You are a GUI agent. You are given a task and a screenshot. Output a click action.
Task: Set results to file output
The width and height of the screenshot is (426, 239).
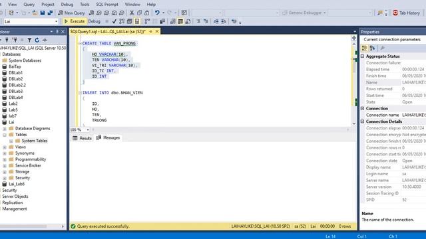pyautogui.click(x=188, y=21)
